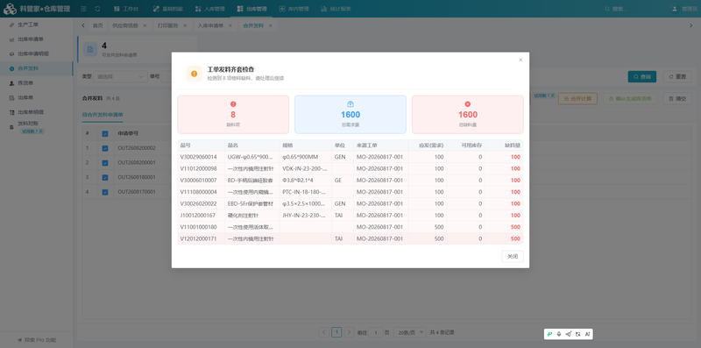This screenshot has width=701, height=348.
Task: Toggle checkbox for OUT2608200002
Action: coord(105,148)
